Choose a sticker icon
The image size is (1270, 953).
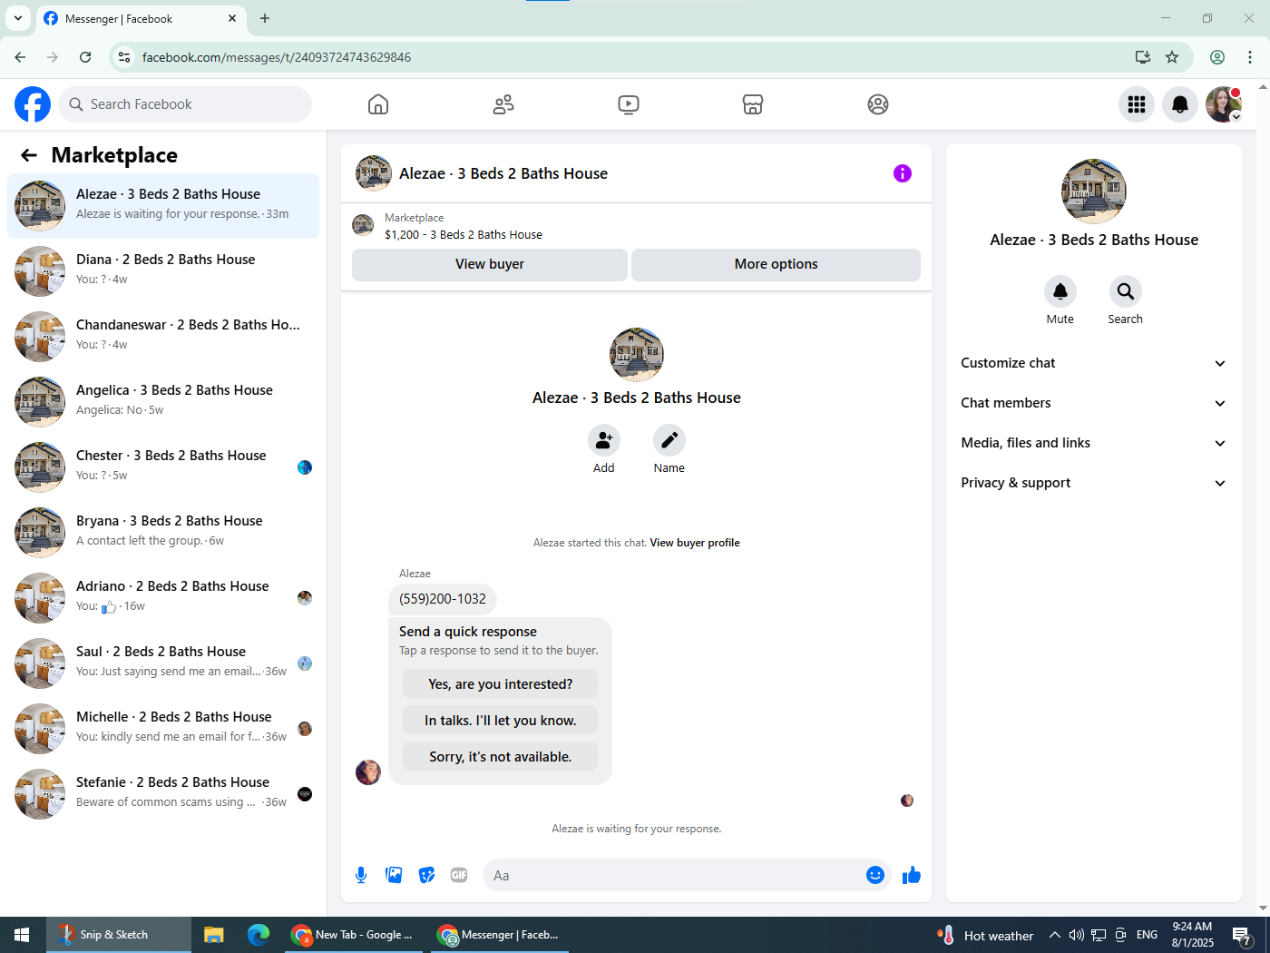(426, 875)
